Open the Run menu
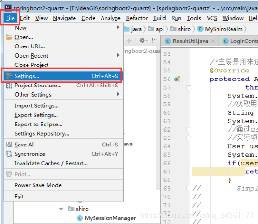This screenshot has height=224, width=258. tap(176, 18)
